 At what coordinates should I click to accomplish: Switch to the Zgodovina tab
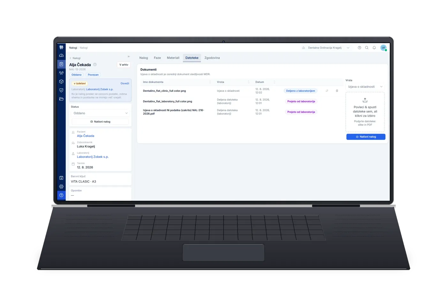click(x=212, y=58)
